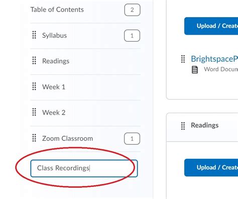
Task: Select the Syllabus module
Action: coord(54,36)
